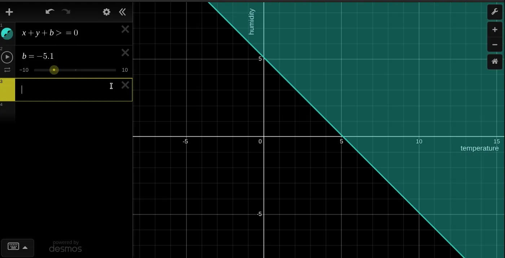Viewport: 505px width, 258px height.
Task: Collapse the expression list panel
Action: (x=123, y=12)
